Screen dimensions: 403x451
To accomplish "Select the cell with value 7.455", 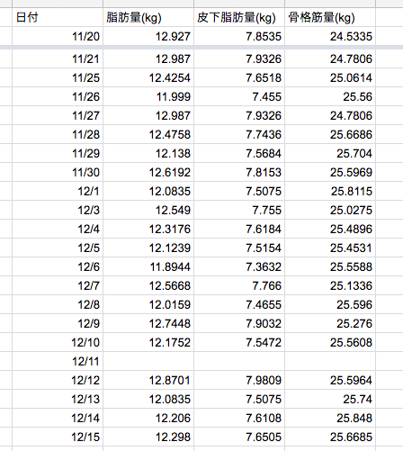I will point(239,96).
